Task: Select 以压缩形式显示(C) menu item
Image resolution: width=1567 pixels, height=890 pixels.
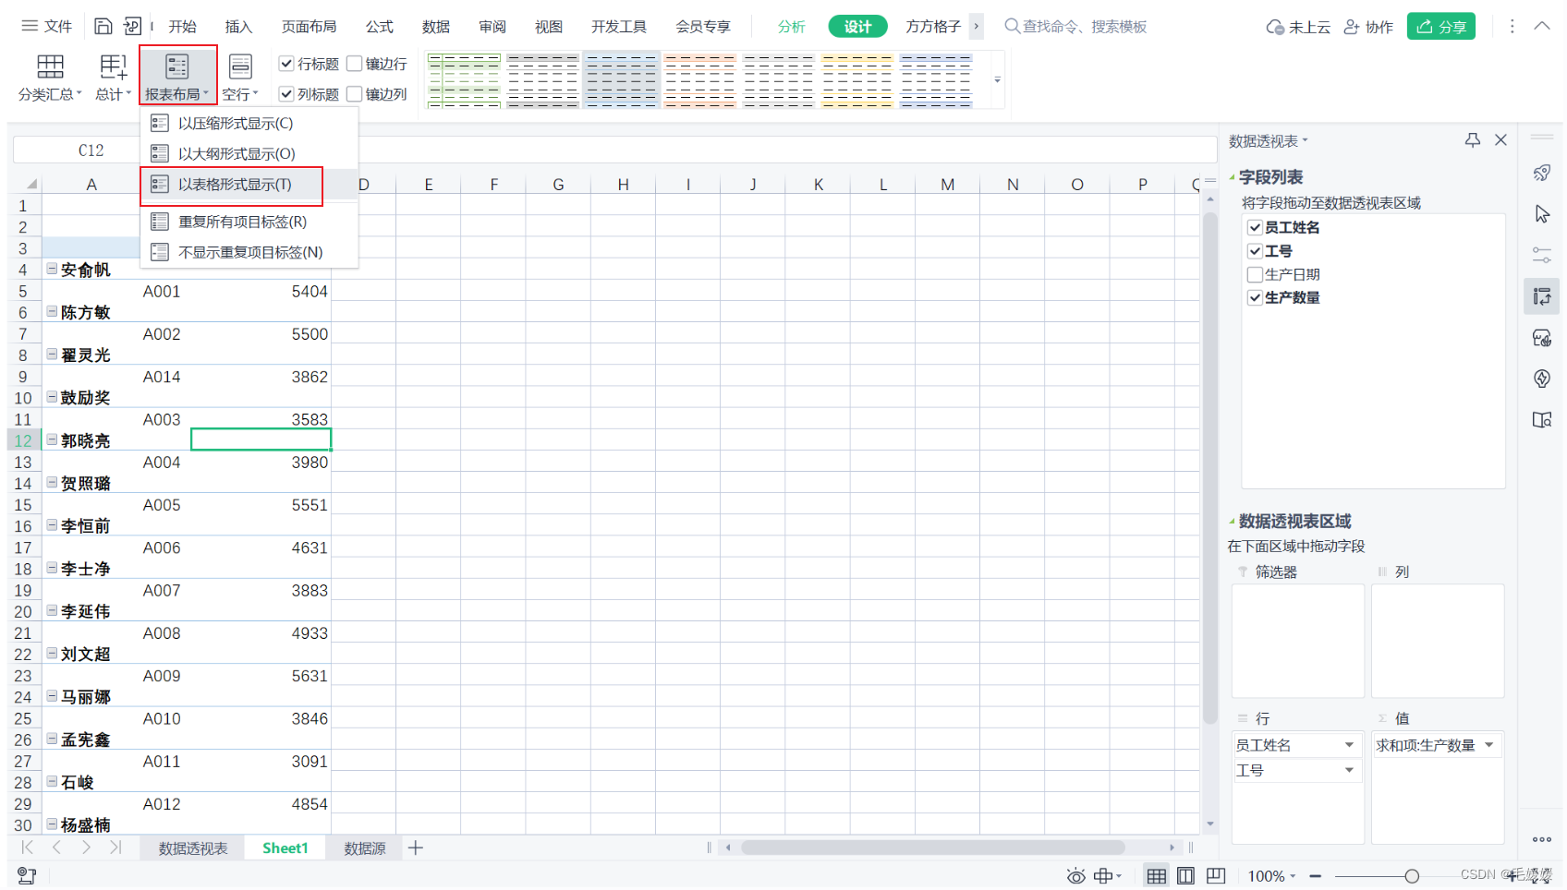Action: [x=249, y=123]
